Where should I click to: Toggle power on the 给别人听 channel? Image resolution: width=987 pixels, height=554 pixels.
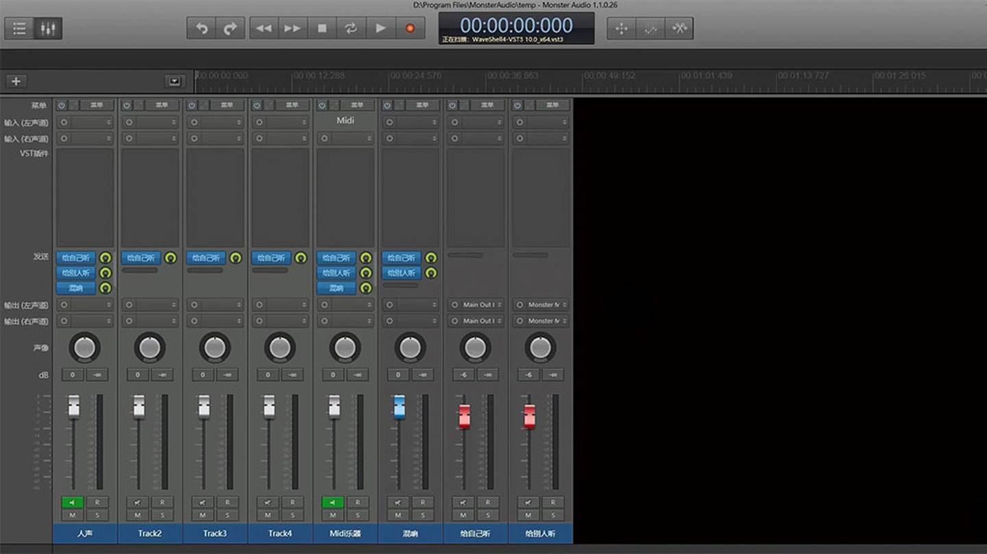coord(517,105)
